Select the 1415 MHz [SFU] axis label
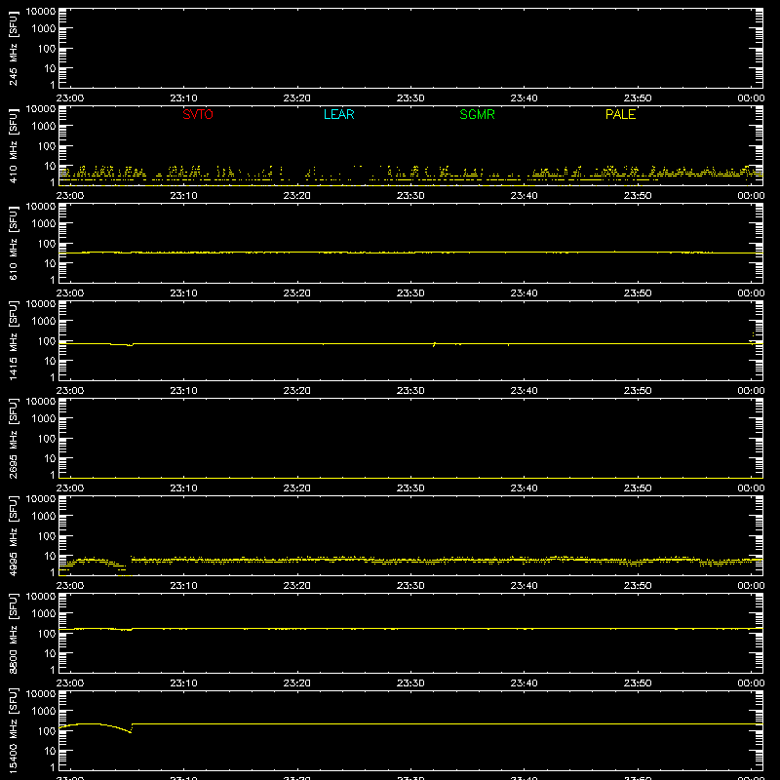 (x=13, y=340)
